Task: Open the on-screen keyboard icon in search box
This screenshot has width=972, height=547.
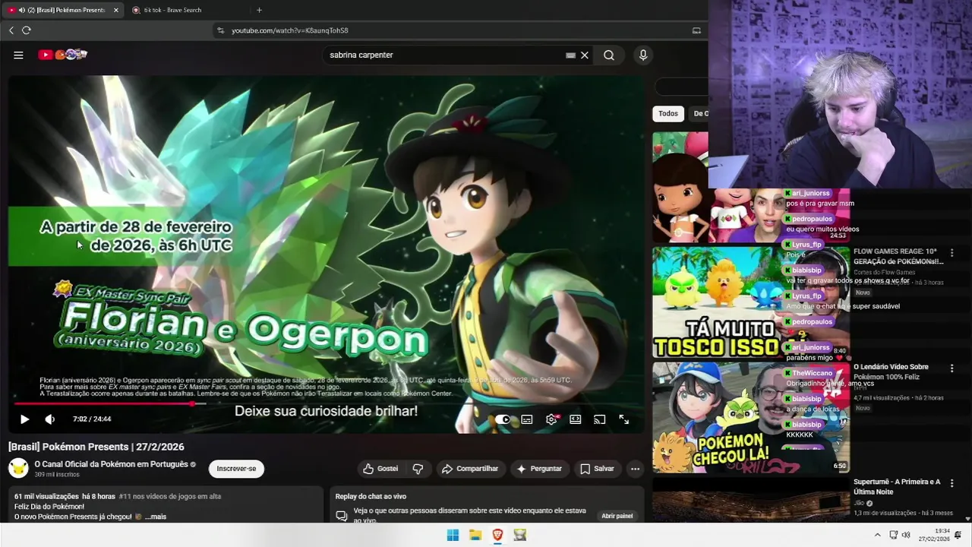Action: [x=570, y=55]
